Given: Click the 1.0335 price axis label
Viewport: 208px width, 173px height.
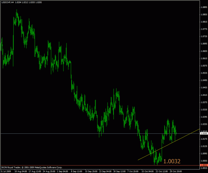Looking at the screenshot, I should tap(204, 110).
